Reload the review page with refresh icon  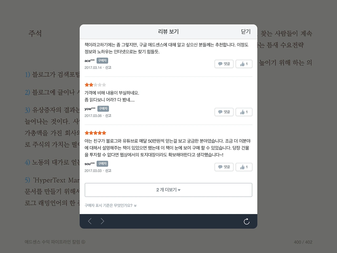pos(246,221)
